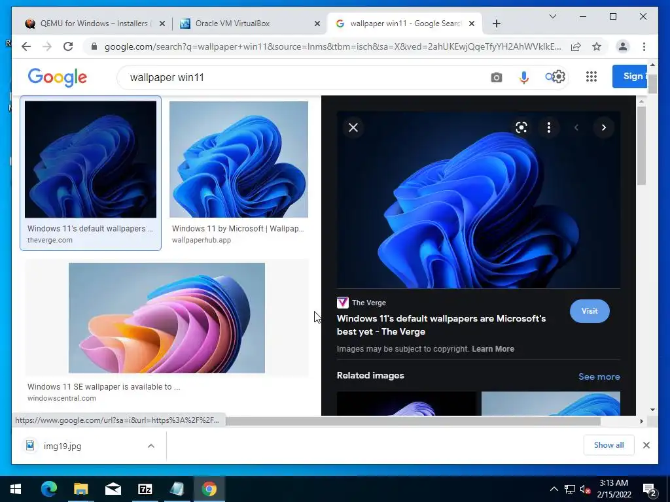Click The Verge logo icon
Screen dimensions: 670x502
[342, 303]
